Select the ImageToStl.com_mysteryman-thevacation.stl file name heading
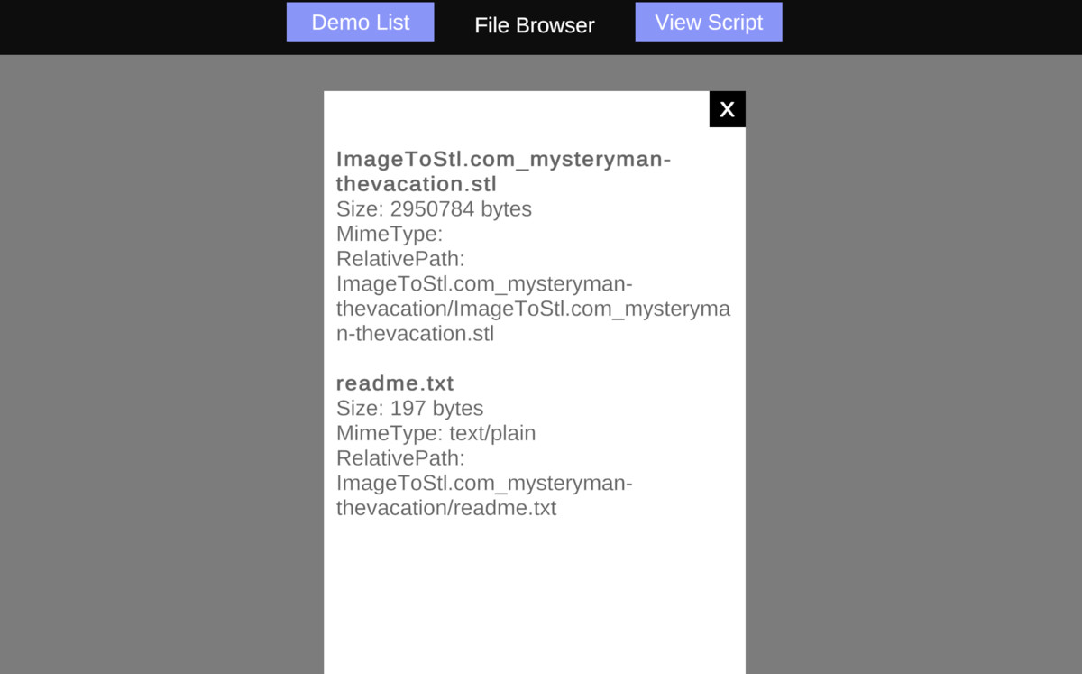Screen dimensions: 1082x674 pyautogui.click(x=504, y=171)
